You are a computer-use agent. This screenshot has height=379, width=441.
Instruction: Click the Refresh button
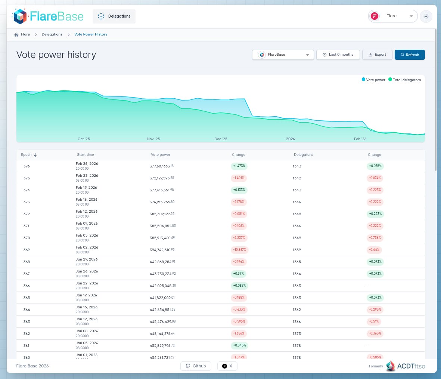(x=410, y=55)
